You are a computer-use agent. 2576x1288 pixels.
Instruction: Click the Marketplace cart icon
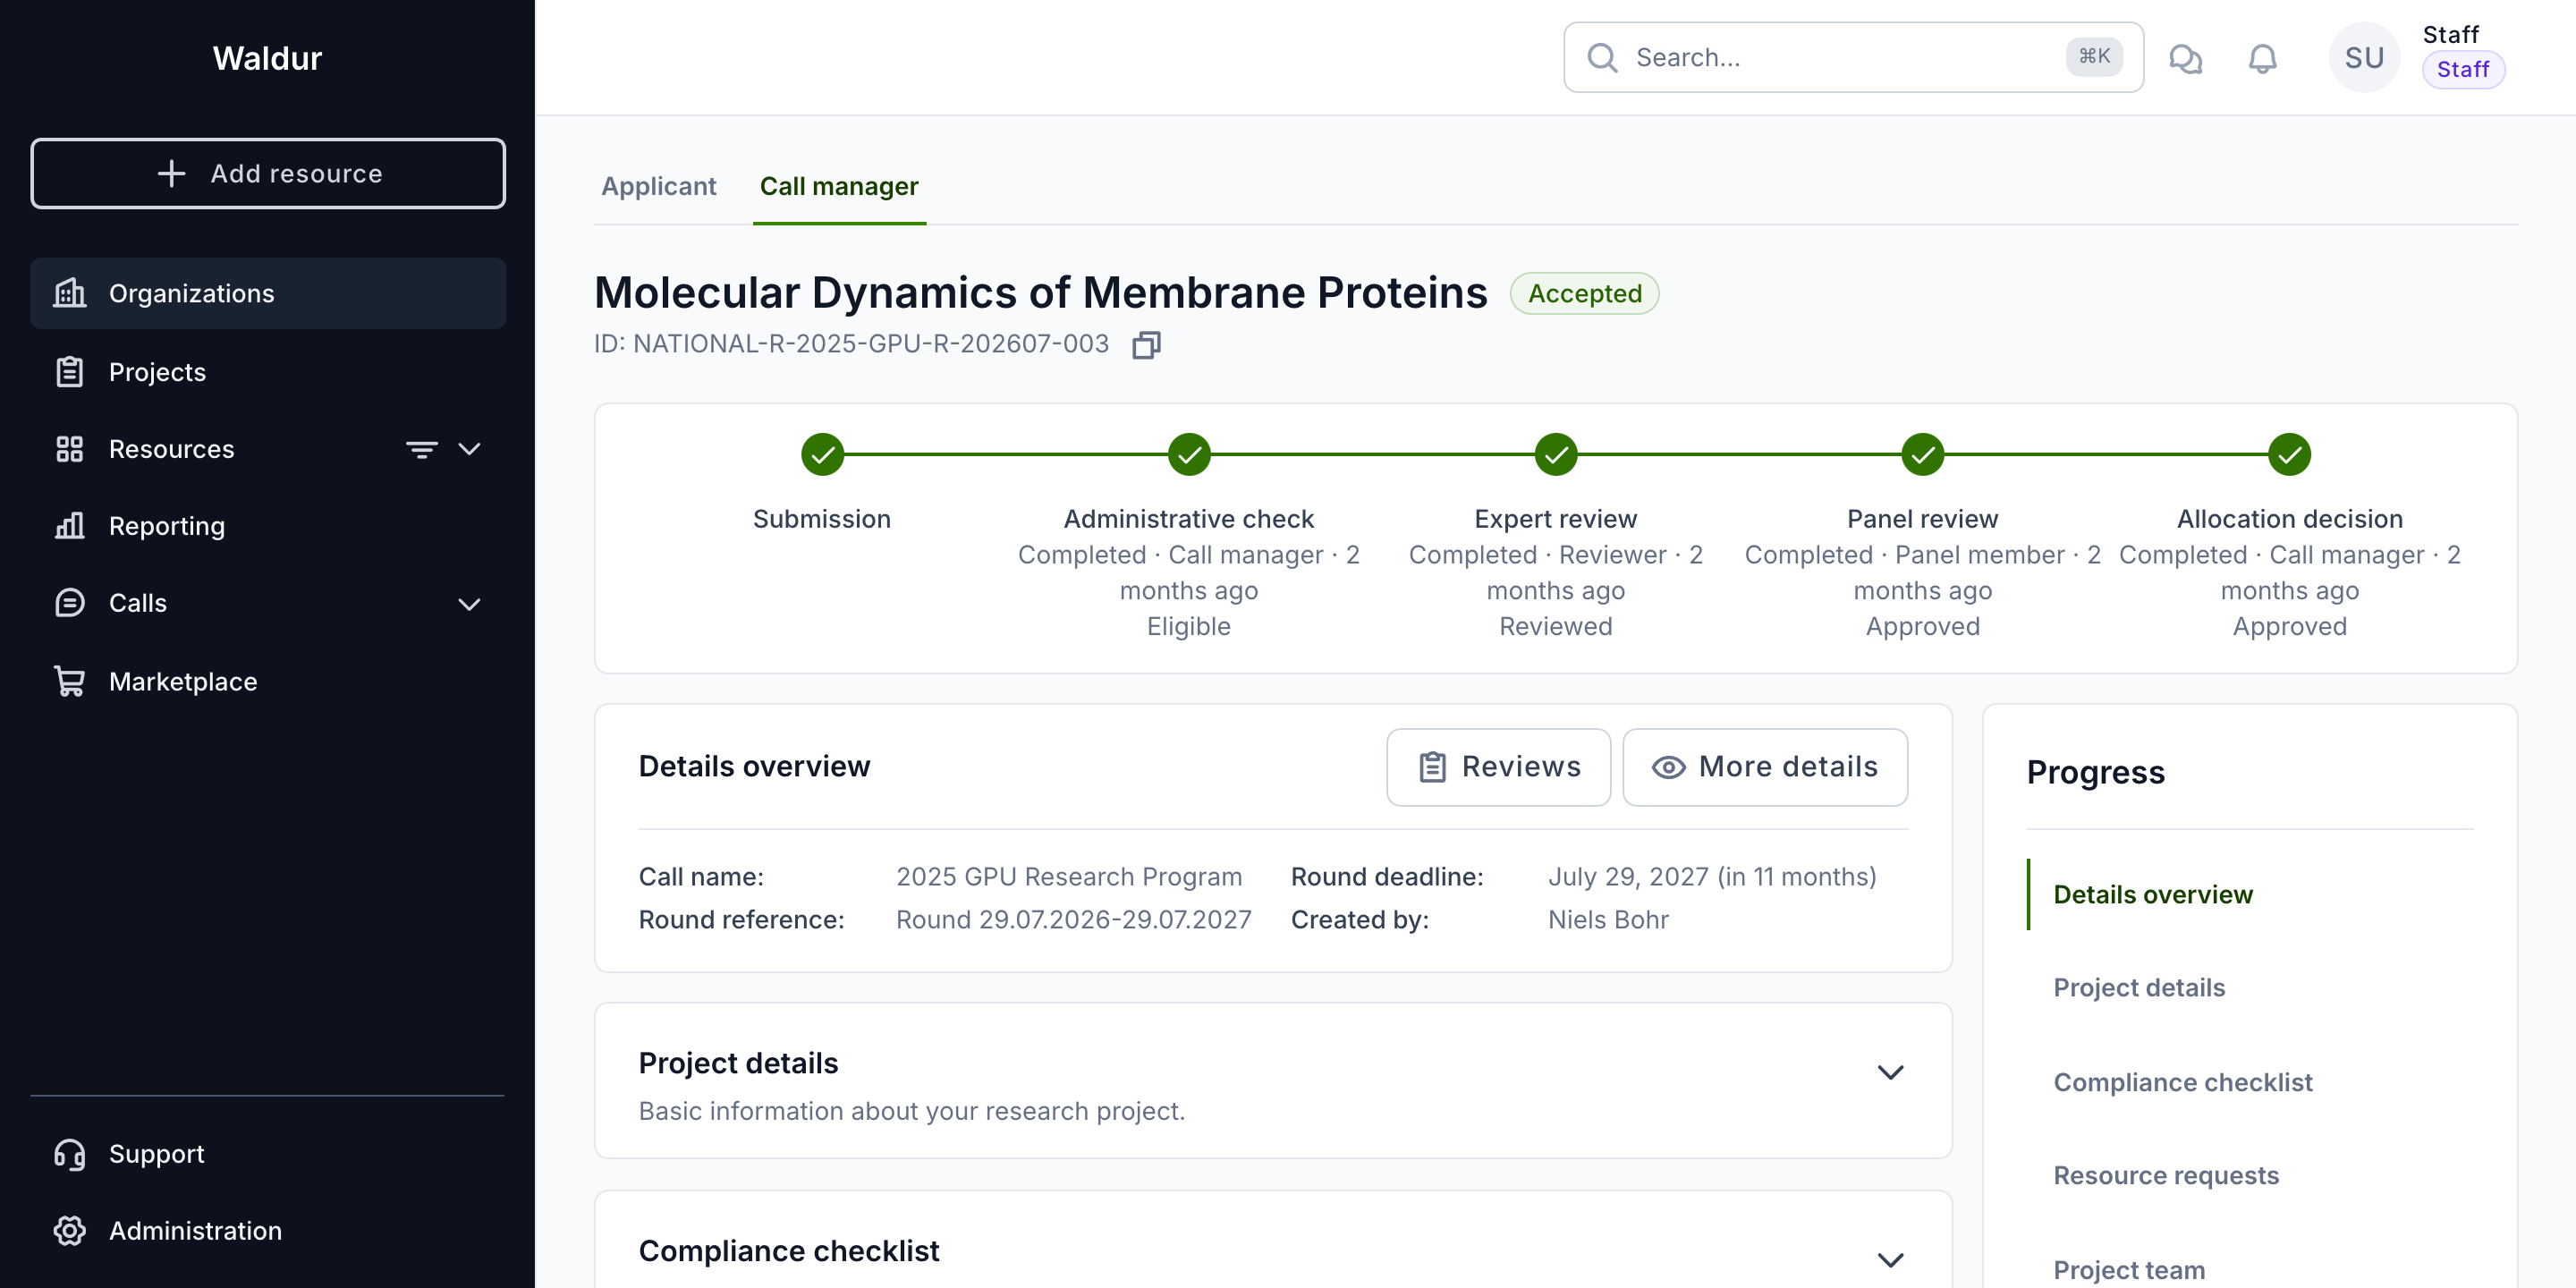click(x=69, y=681)
